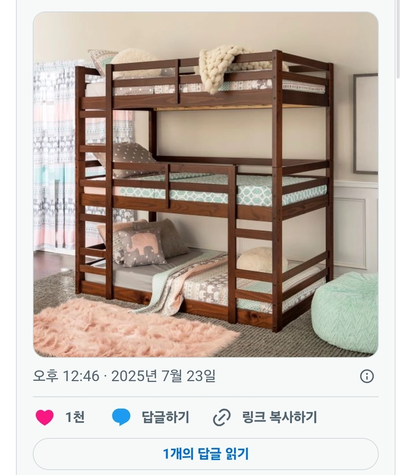Click the chain link copy icon
The image size is (405, 475).
[222, 417]
